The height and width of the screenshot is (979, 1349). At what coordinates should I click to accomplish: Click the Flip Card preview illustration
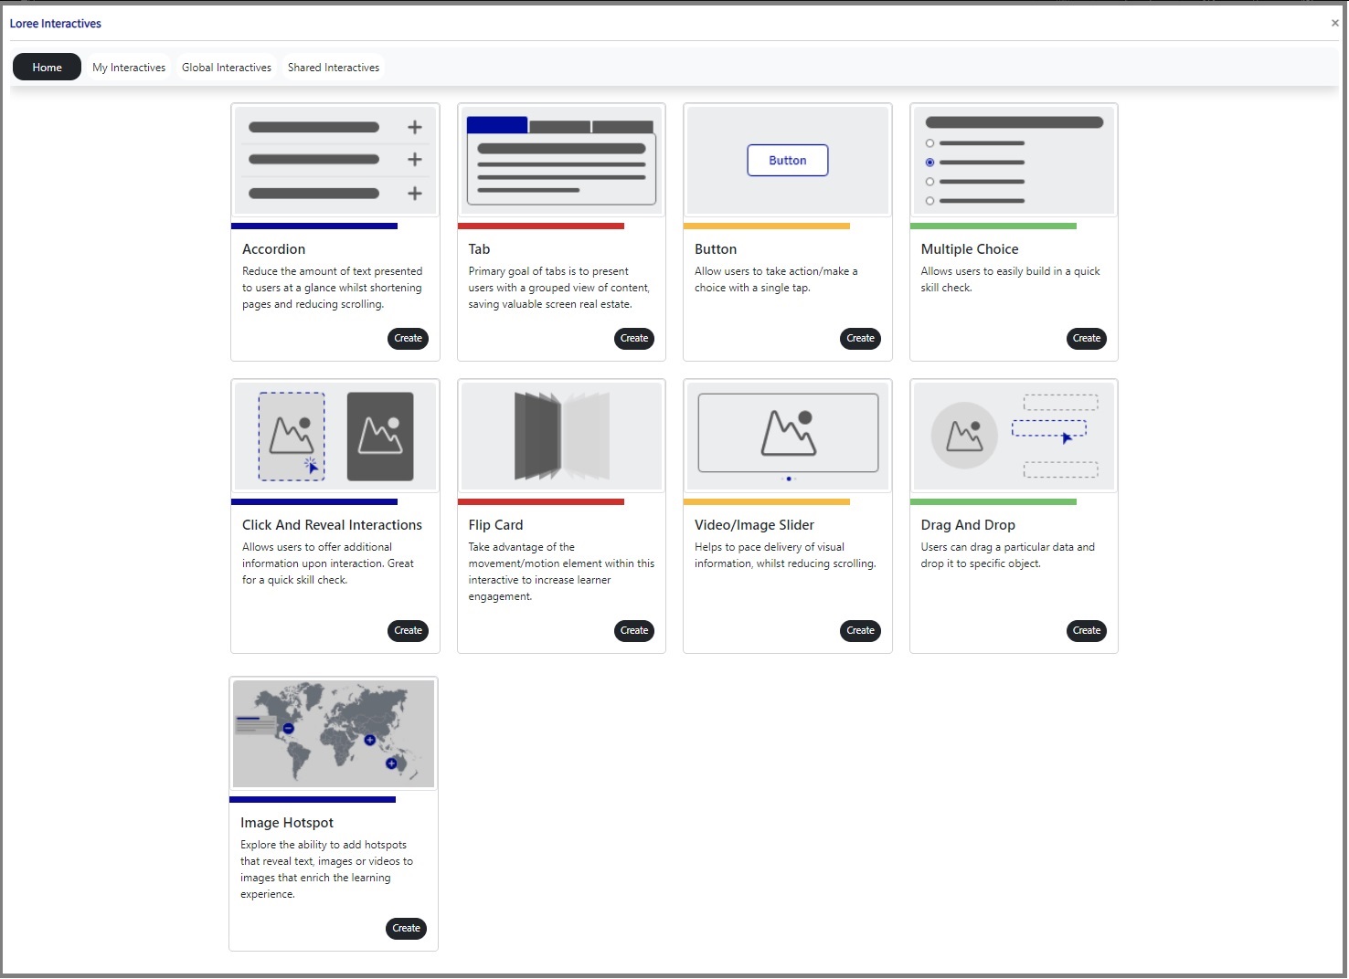coord(561,437)
